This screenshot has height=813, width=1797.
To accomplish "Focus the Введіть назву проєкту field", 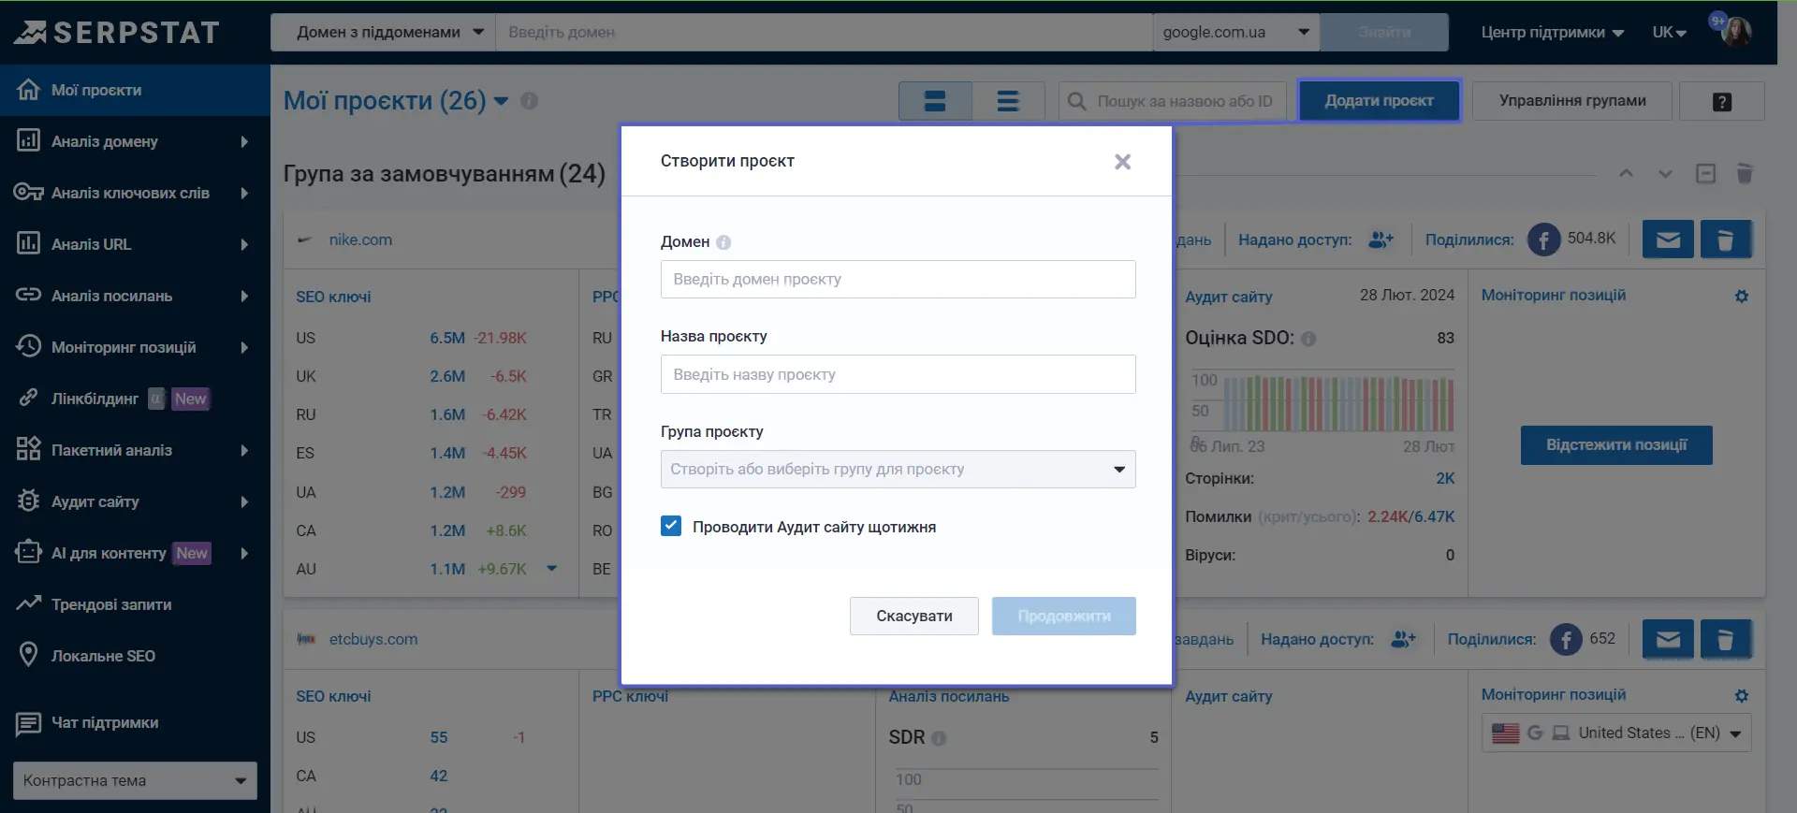I will point(898,374).
